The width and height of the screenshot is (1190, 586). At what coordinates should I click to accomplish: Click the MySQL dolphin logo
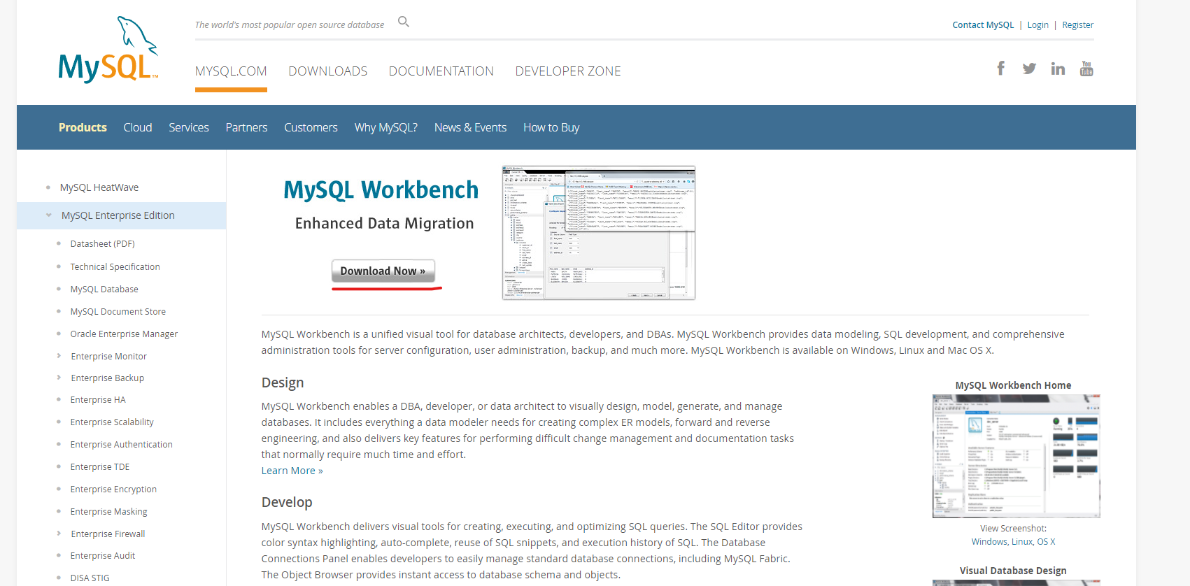(x=108, y=50)
